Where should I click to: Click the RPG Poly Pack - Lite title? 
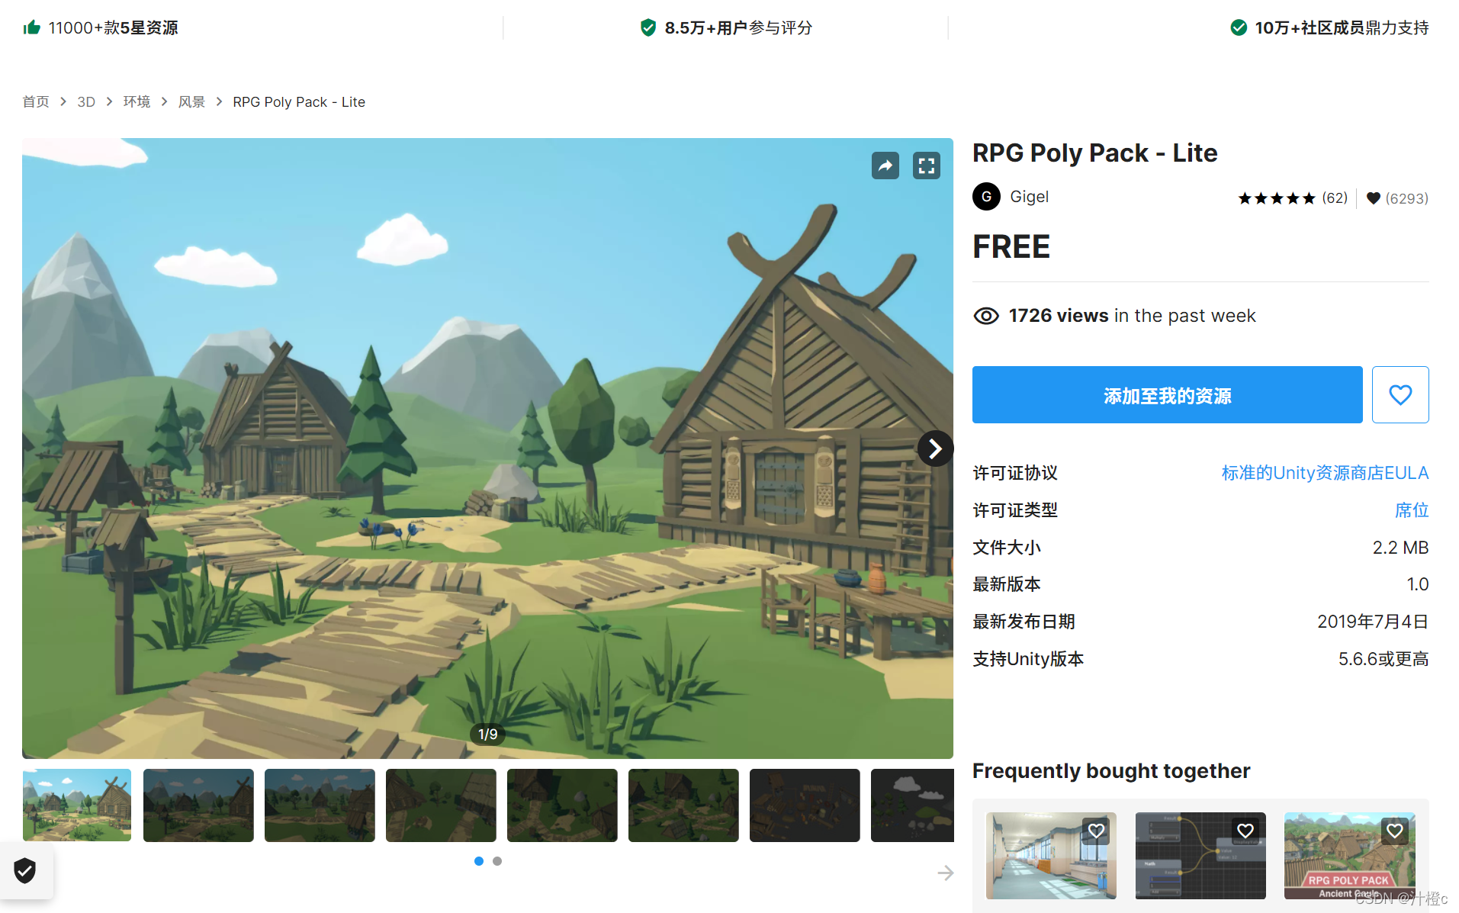(1094, 153)
